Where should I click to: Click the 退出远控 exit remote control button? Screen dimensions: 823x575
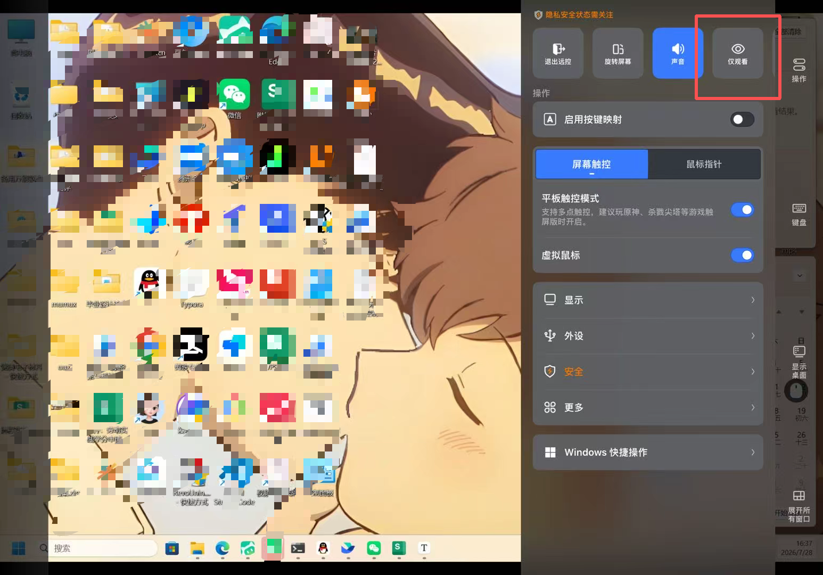[558, 53]
